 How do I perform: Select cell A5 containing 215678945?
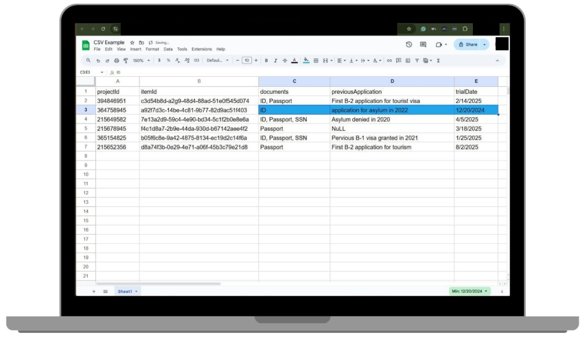coord(117,129)
